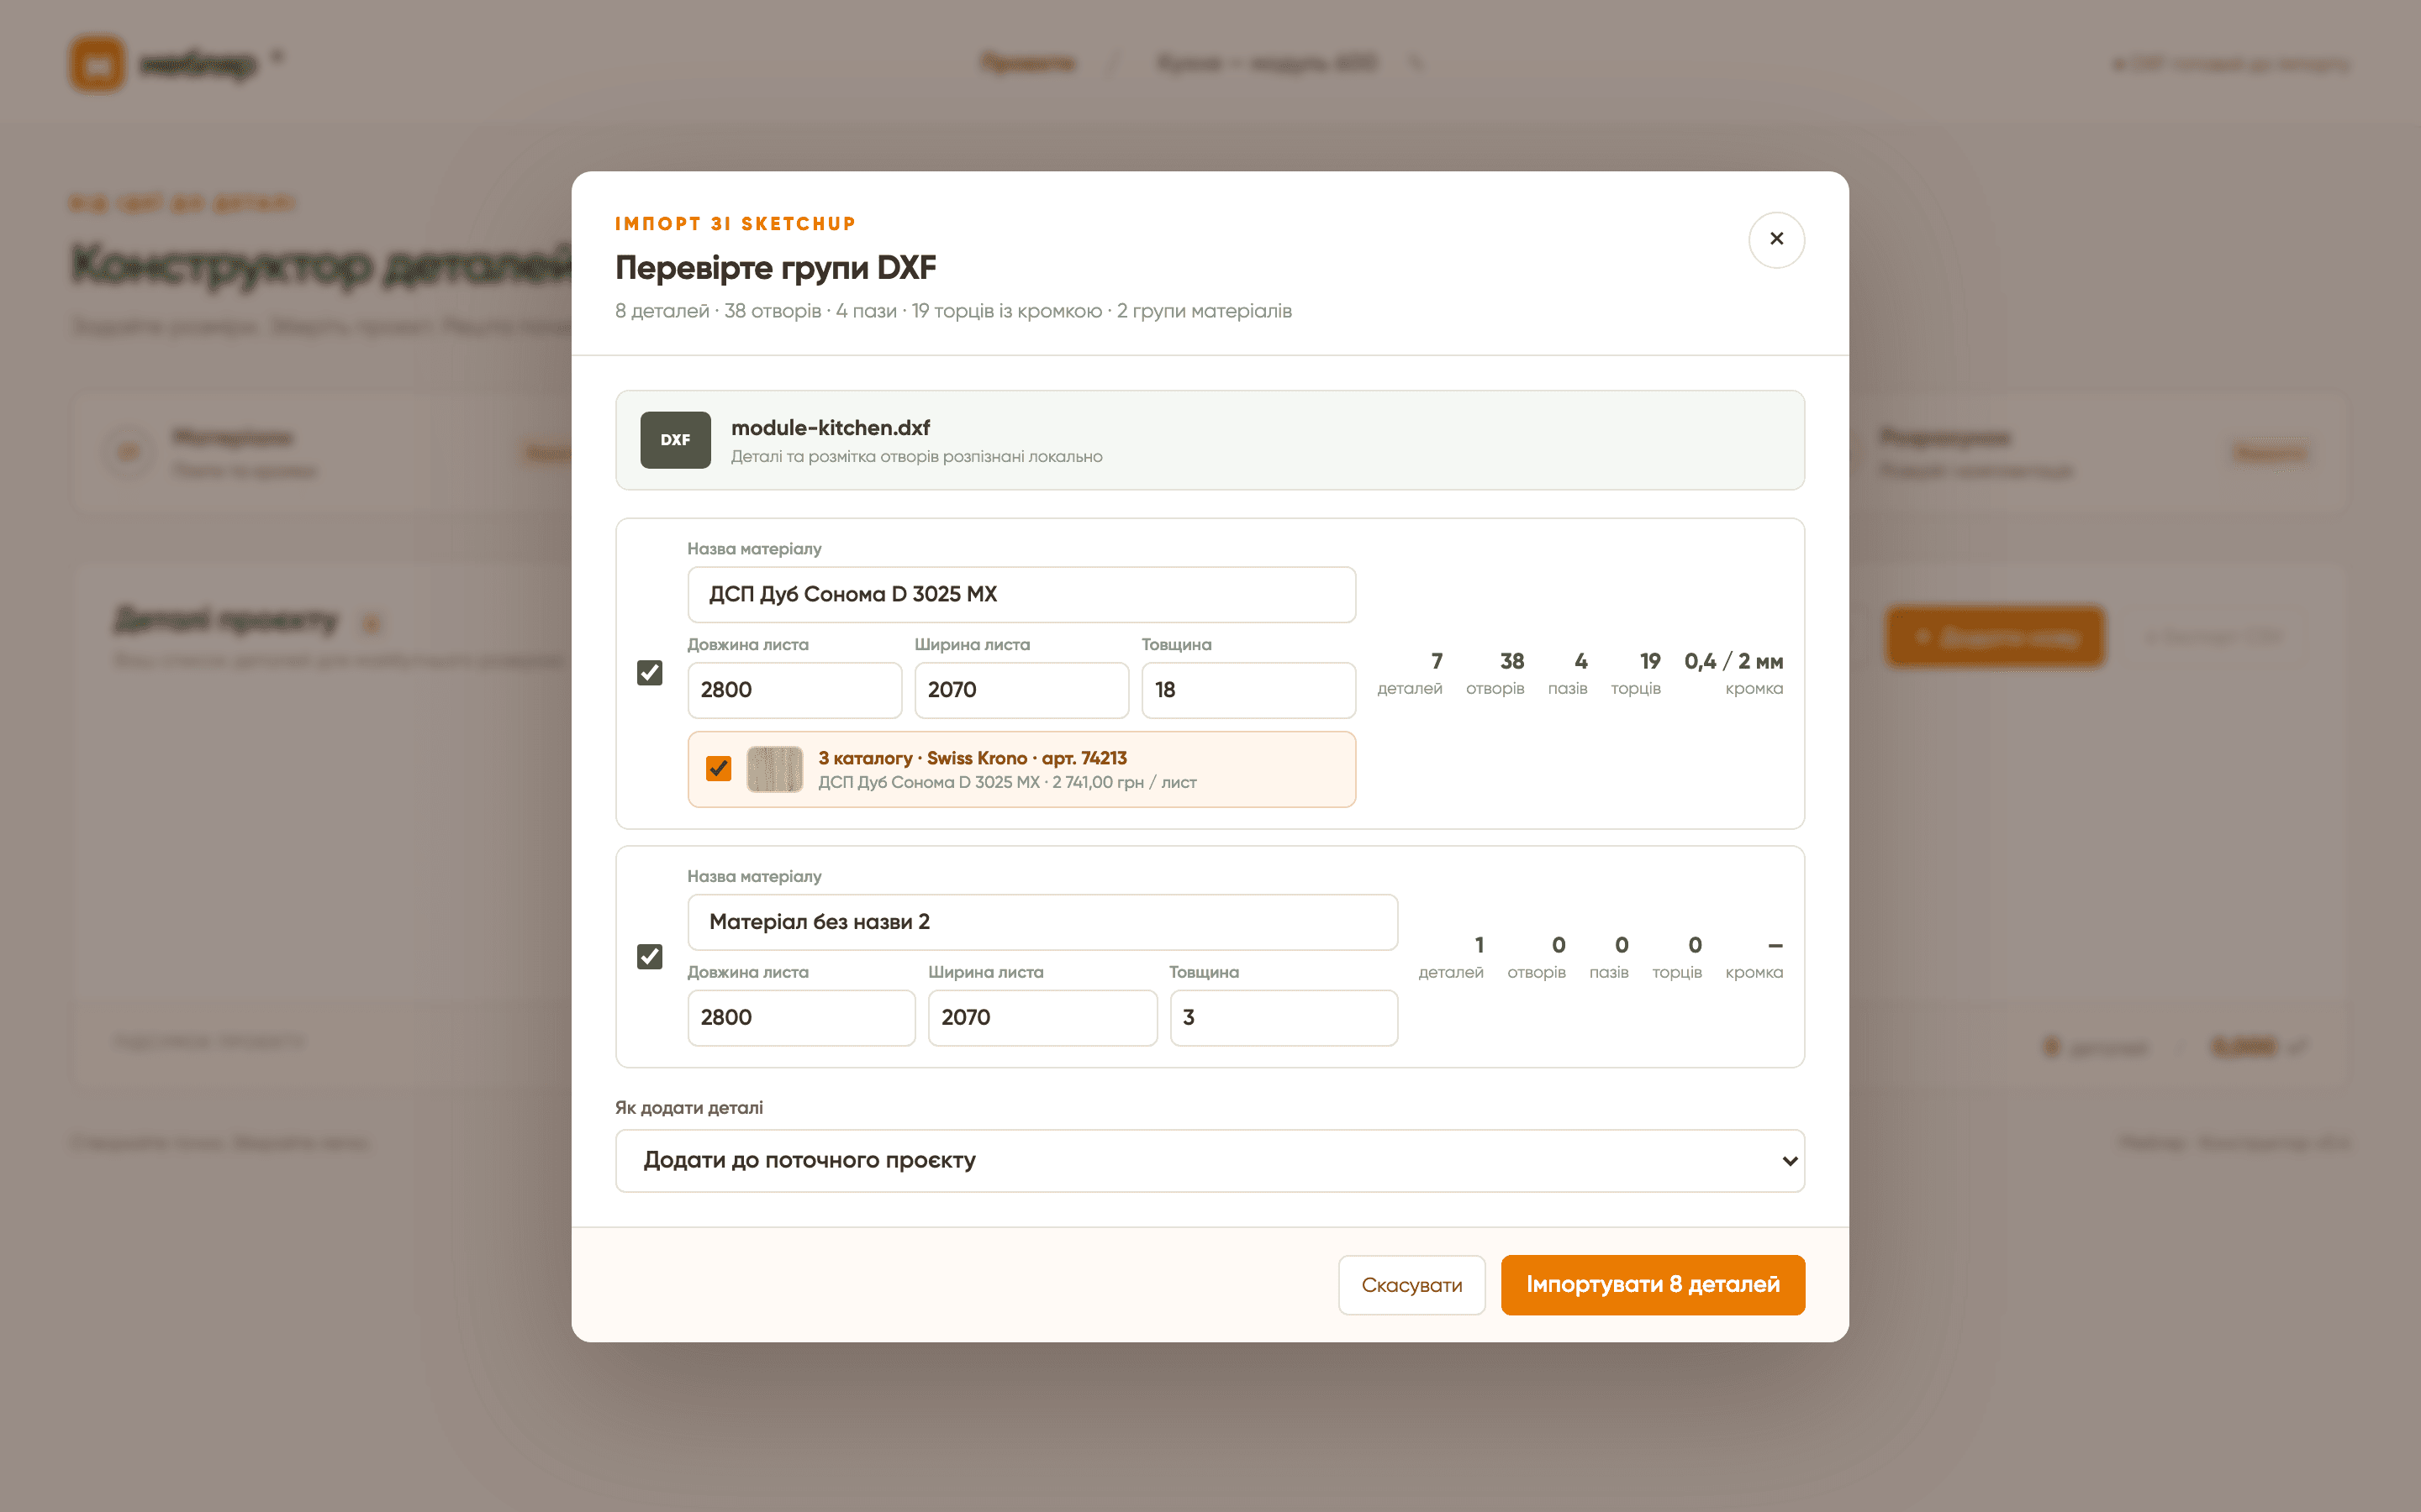Edit the Матеріал без назви 2 name field

pos(1042,922)
